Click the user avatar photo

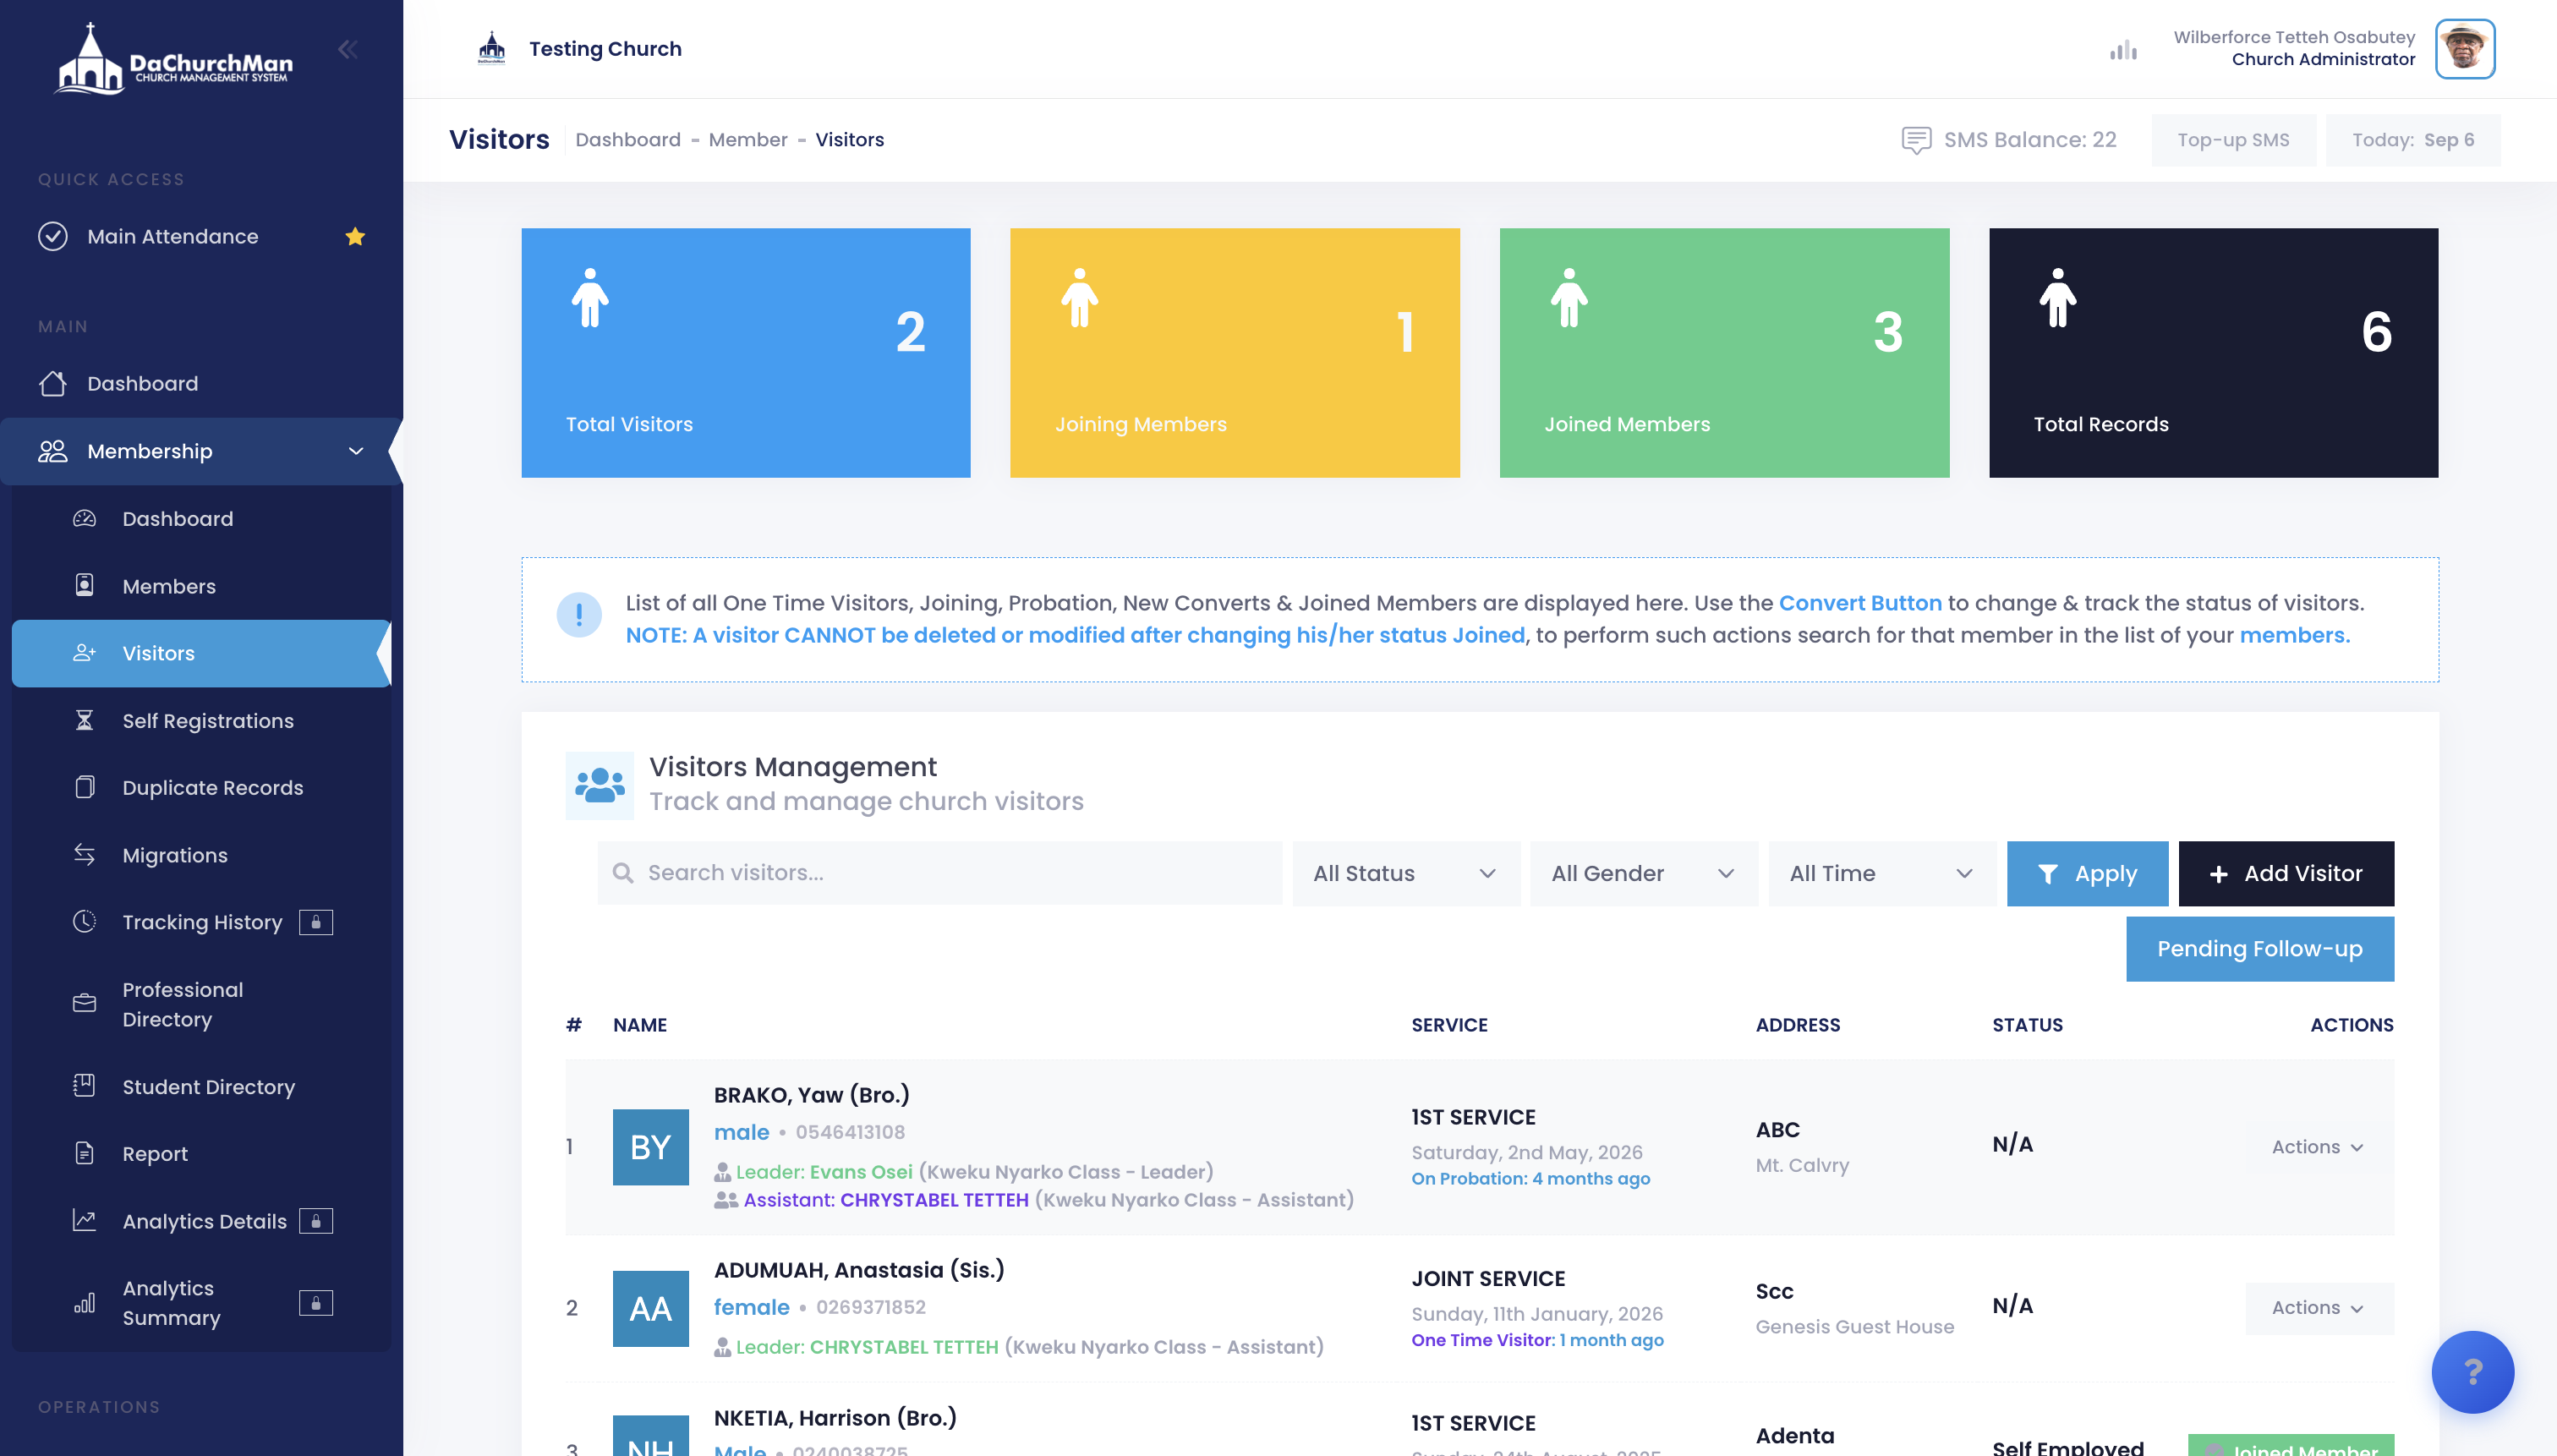pyautogui.click(x=2464, y=49)
